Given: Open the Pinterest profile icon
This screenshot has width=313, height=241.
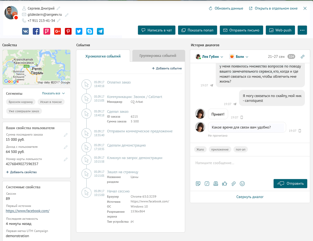Looking at the screenshot, I should (x=68, y=31).
